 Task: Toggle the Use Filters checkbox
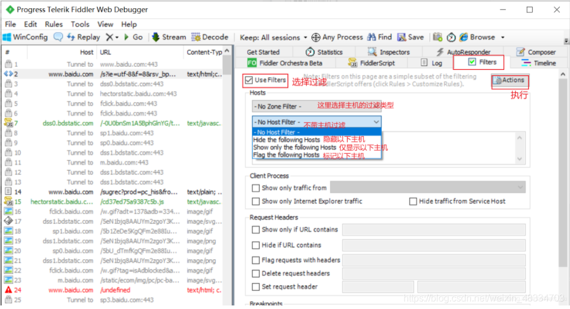pos(249,80)
